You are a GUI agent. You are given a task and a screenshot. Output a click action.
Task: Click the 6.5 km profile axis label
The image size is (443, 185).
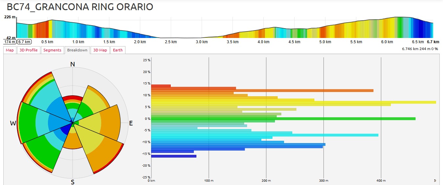[x=418, y=42]
